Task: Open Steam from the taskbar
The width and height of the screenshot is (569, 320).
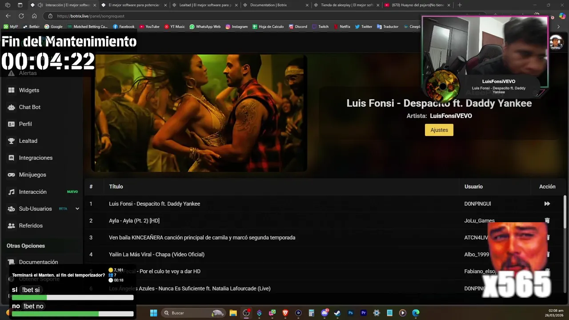Action: point(337,313)
